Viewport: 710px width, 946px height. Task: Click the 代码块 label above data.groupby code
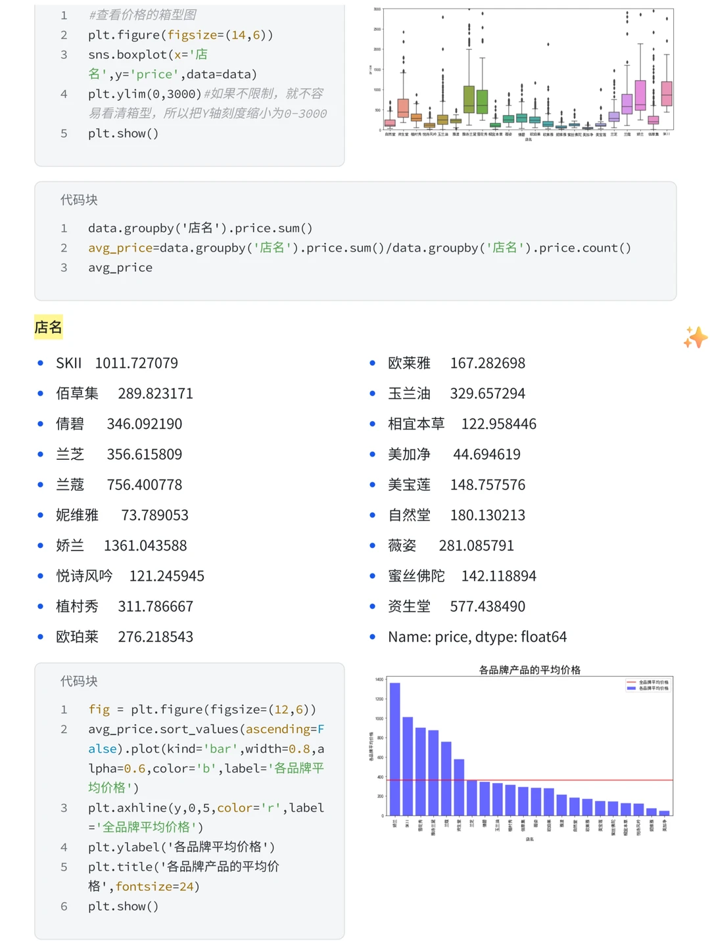tap(79, 200)
